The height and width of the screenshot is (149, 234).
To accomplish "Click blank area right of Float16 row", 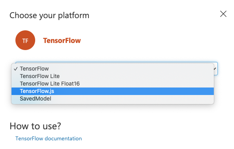I will point(147,84).
